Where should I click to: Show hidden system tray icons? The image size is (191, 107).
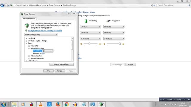[x=162, y=104]
